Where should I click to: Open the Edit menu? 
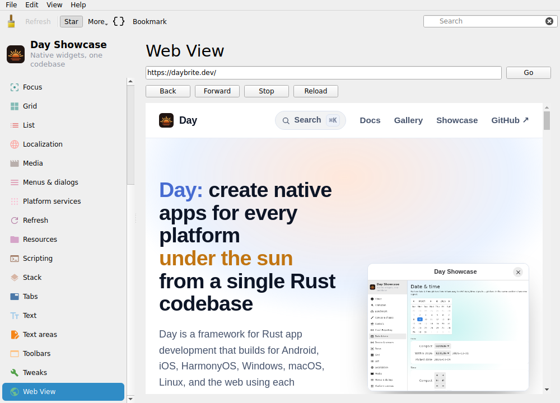32,4
